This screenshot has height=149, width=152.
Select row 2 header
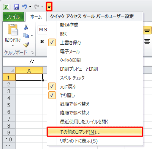point(9,84)
